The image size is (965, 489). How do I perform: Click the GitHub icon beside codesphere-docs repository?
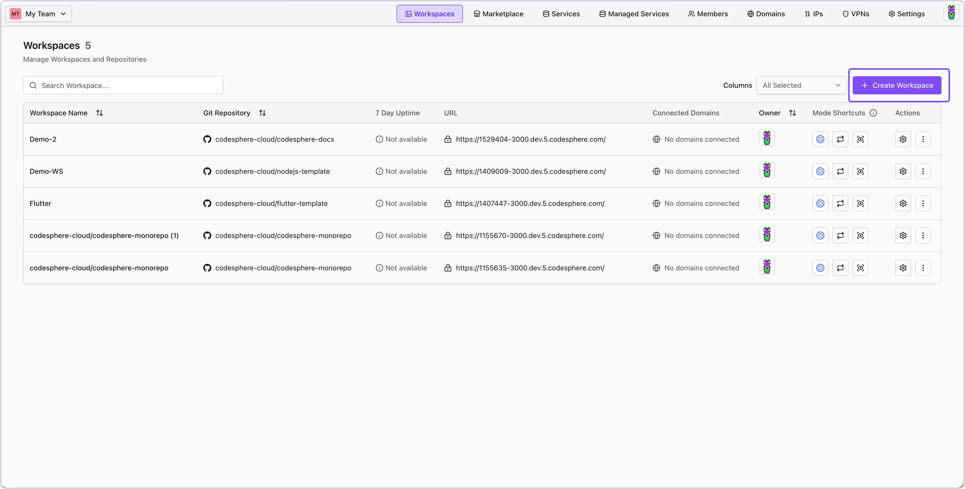point(207,139)
